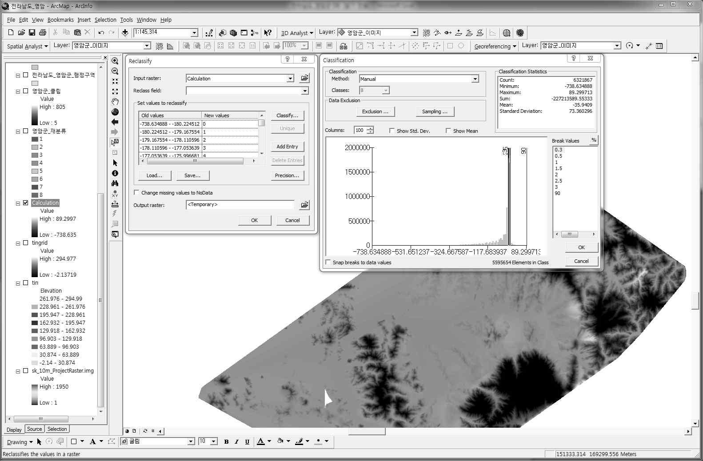703x461 pixels.
Task: Open the Reclass field dropdown
Action: [x=305, y=91]
